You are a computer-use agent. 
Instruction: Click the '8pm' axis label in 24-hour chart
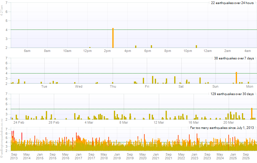[x=167, y=50]
